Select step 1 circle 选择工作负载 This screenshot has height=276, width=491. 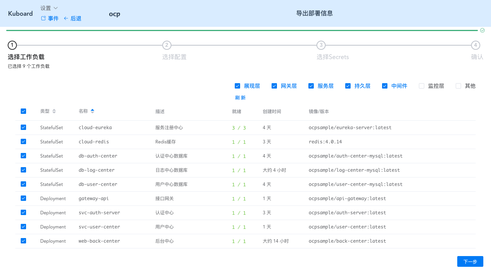12,45
